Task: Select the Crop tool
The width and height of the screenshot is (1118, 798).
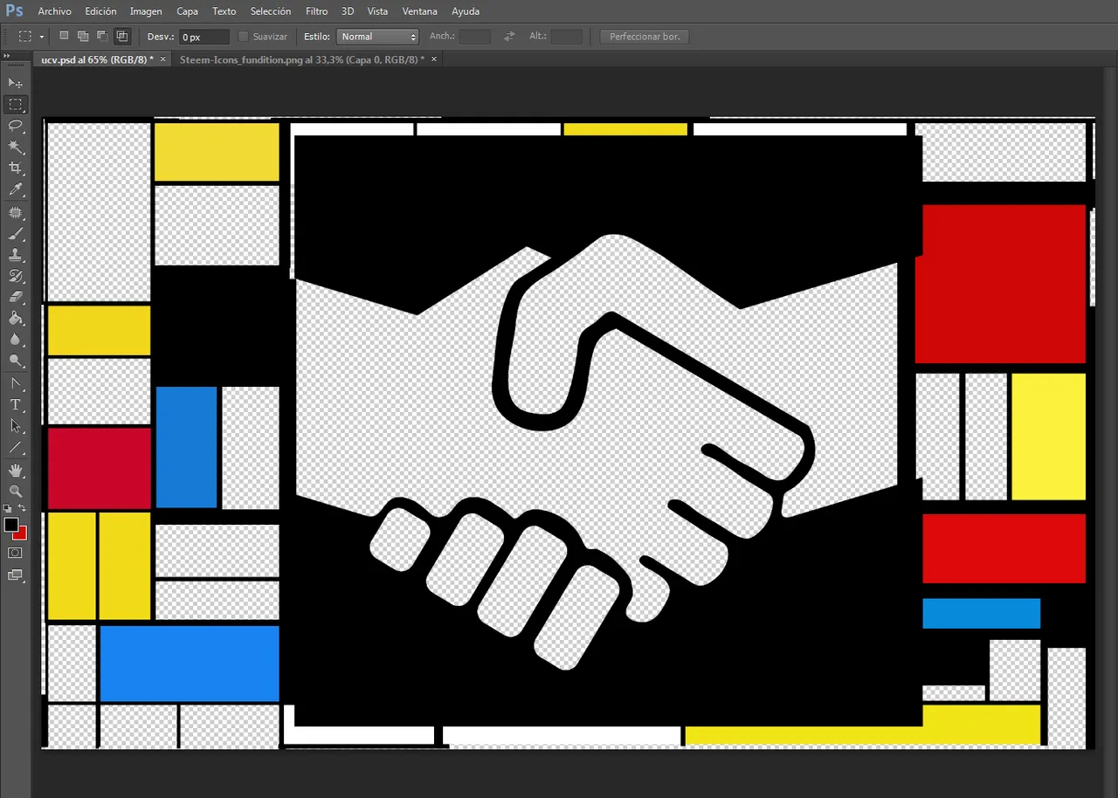Action: (x=15, y=168)
